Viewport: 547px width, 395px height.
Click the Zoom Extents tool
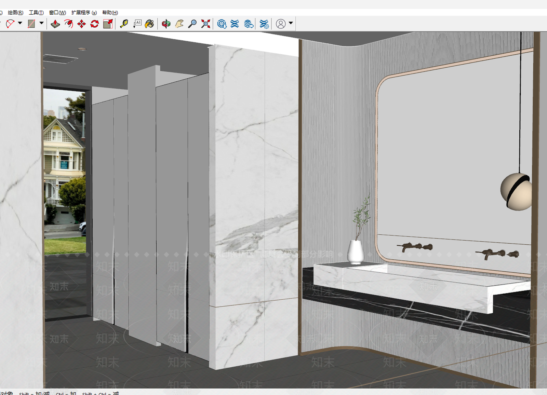tap(206, 24)
